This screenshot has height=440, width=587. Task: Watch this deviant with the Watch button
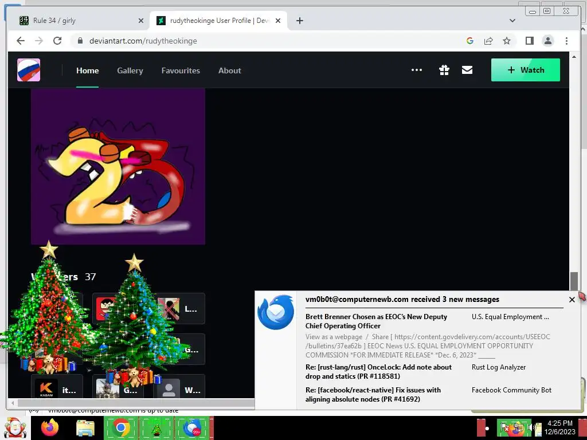(525, 70)
